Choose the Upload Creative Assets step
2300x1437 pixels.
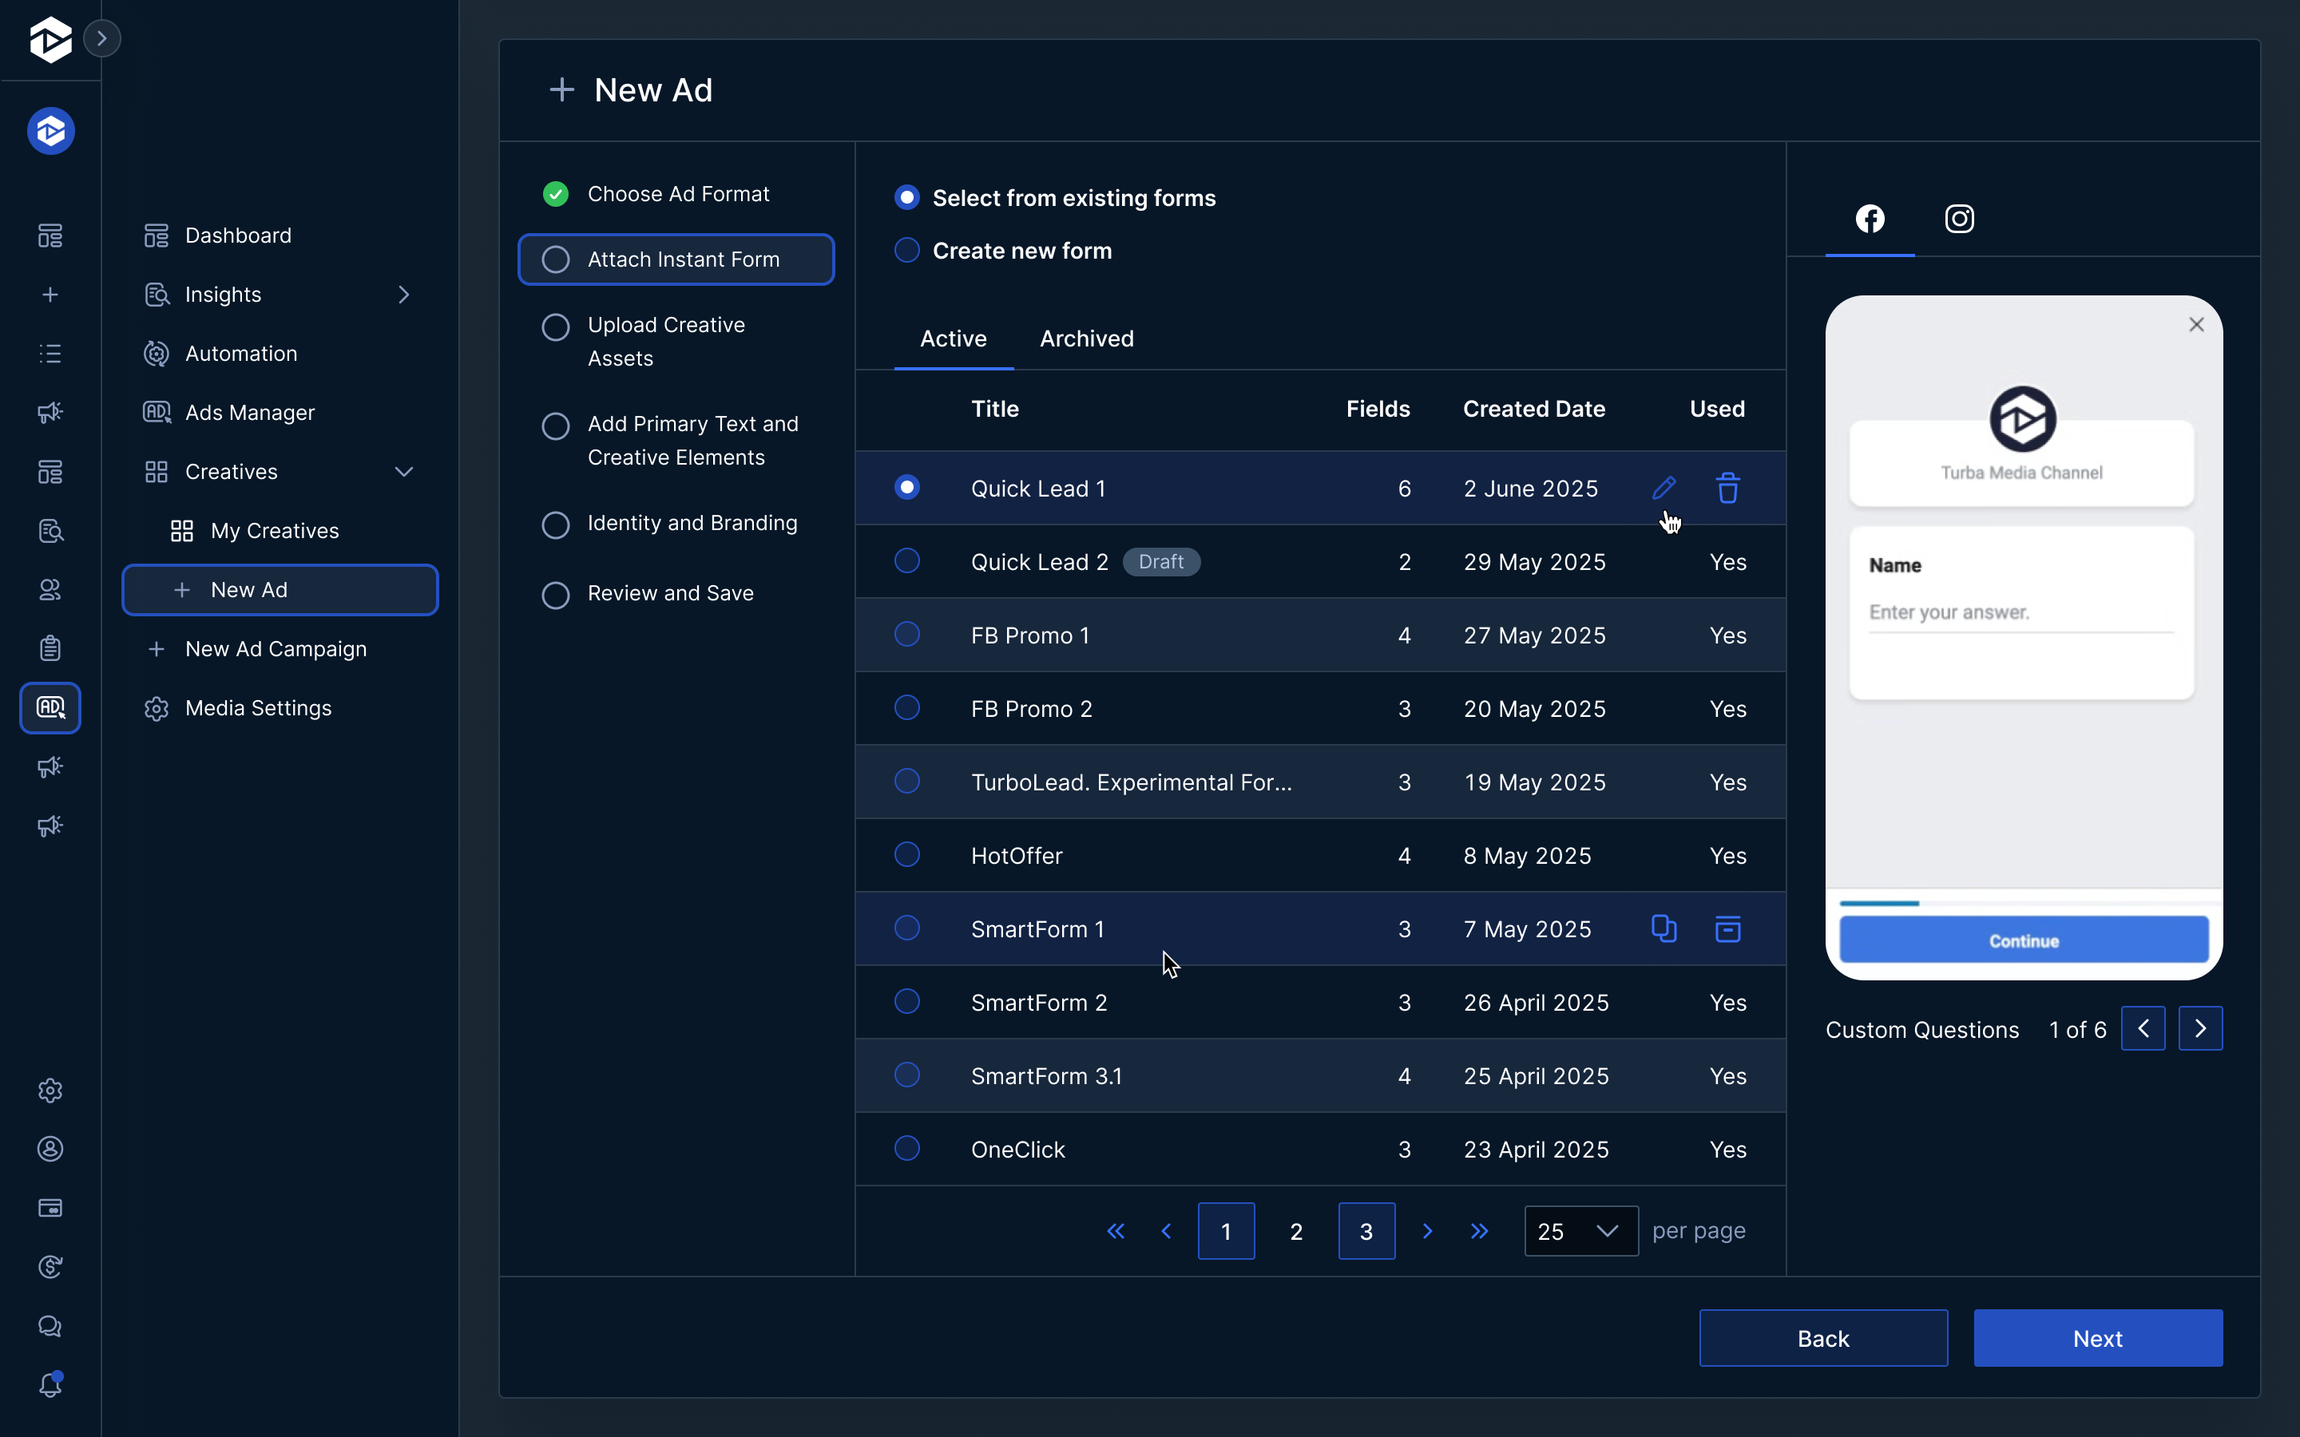555,327
